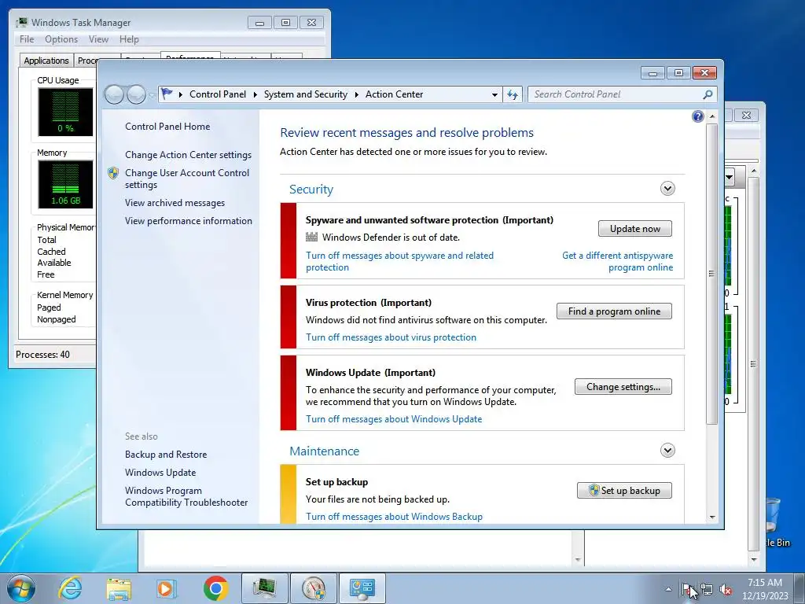This screenshot has width=805, height=604.
Task: Open Backup and Restore under See also
Action: click(166, 454)
